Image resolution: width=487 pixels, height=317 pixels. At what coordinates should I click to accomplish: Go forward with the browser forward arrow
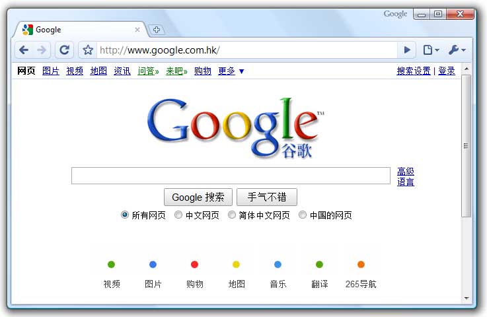point(42,50)
